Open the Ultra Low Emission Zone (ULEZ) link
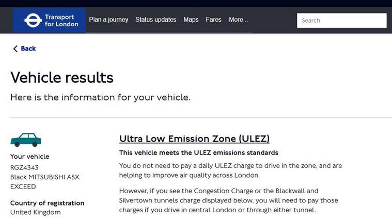 (194, 139)
